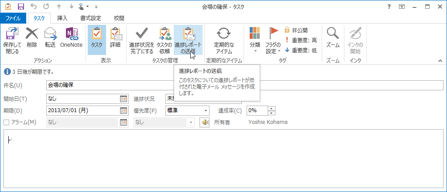Open the 書式設定 ribbon tab

pos(91,18)
